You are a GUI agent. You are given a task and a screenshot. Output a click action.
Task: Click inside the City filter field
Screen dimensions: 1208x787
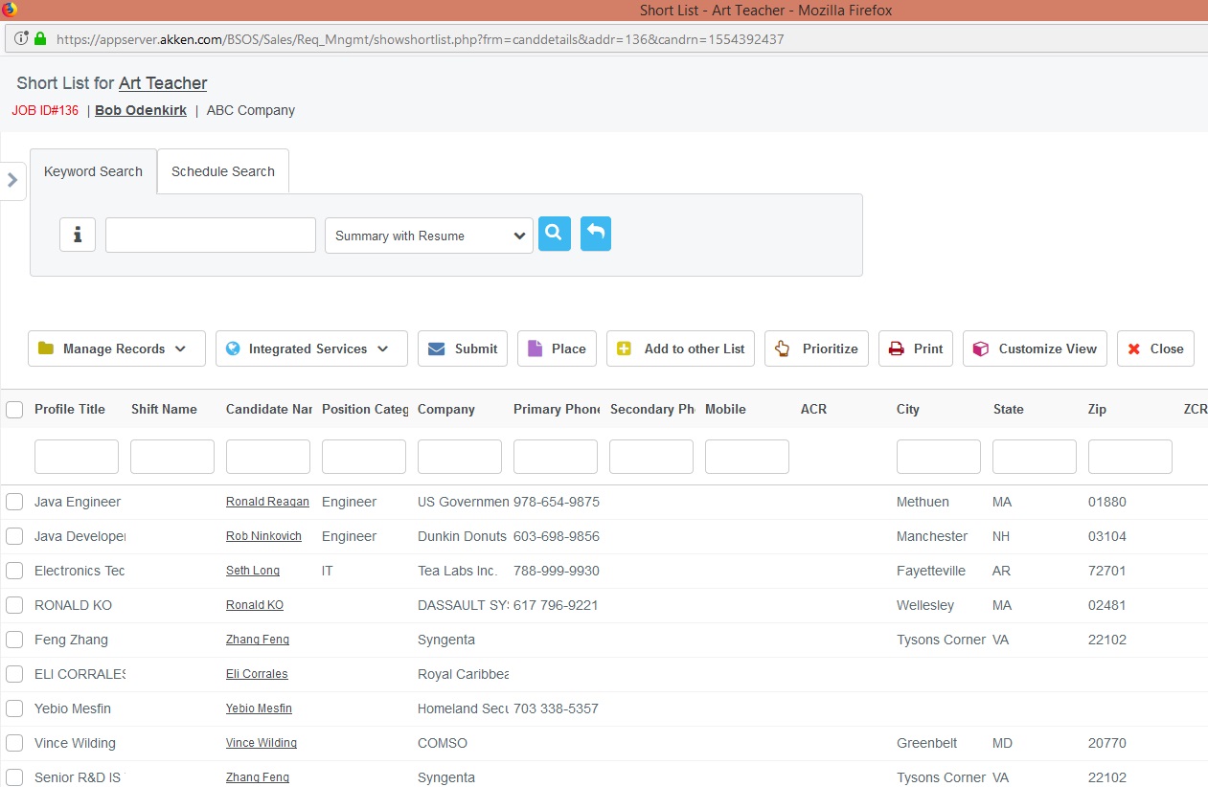[x=938, y=457]
